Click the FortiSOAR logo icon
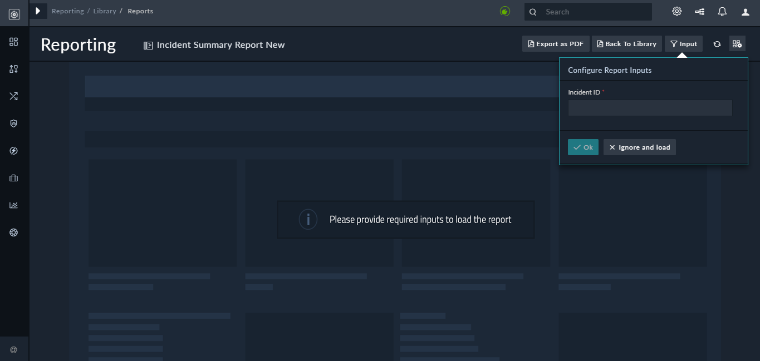The height and width of the screenshot is (361, 760). (14, 14)
